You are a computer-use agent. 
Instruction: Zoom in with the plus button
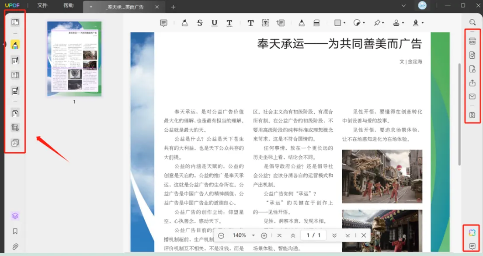[x=264, y=235]
